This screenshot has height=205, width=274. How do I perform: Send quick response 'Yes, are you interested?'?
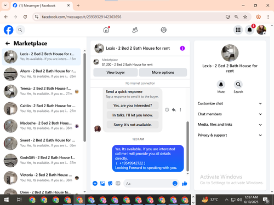[x=133, y=106]
